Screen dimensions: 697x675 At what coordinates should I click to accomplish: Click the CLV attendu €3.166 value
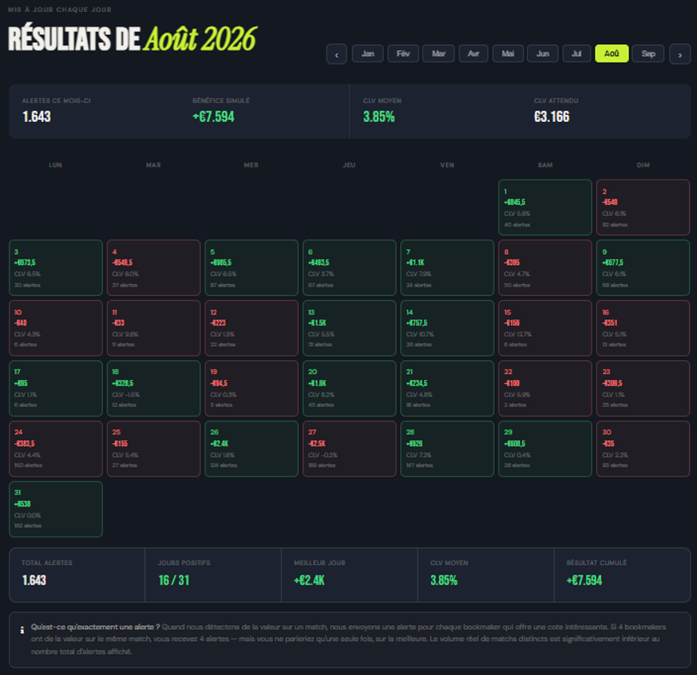point(551,116)
